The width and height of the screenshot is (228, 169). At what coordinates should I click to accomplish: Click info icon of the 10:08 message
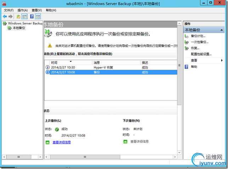point(47,72)
